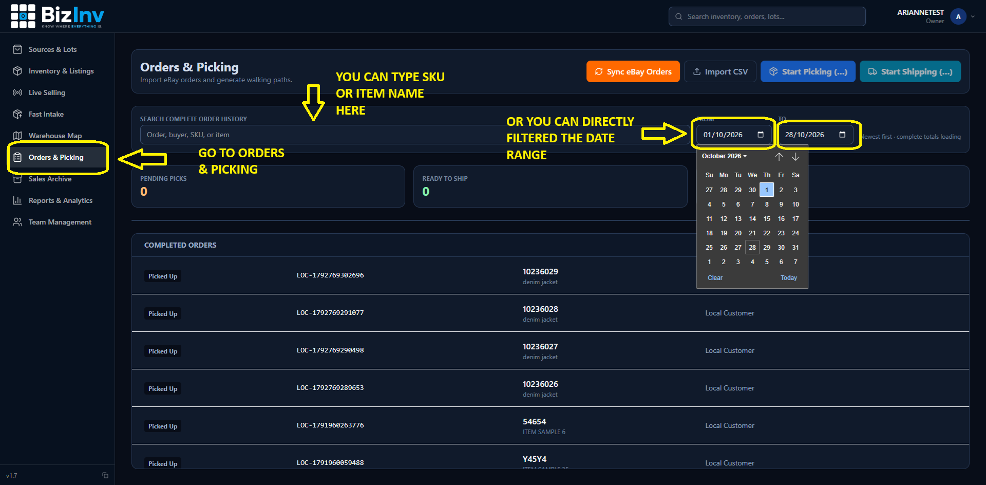Click the Reports & Analytics chart icon
Image resolution: width=986 pixels, height=485 pixels.
(17, 200)
